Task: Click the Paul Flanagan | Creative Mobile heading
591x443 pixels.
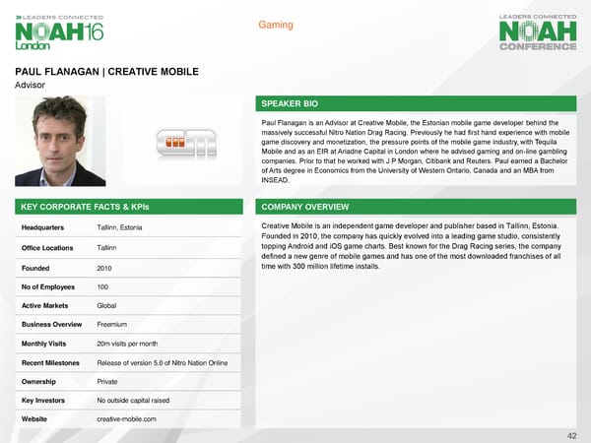Action: pos(107,72)
